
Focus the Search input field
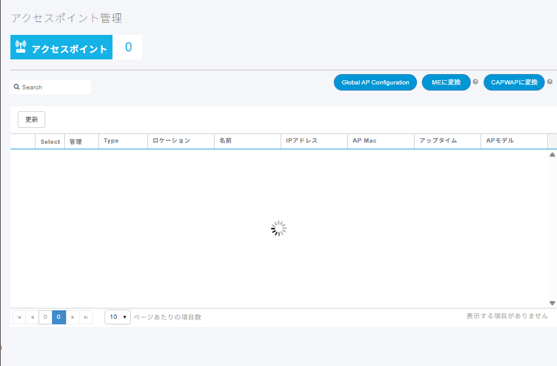pyautogui.click(x=55, y=88)
